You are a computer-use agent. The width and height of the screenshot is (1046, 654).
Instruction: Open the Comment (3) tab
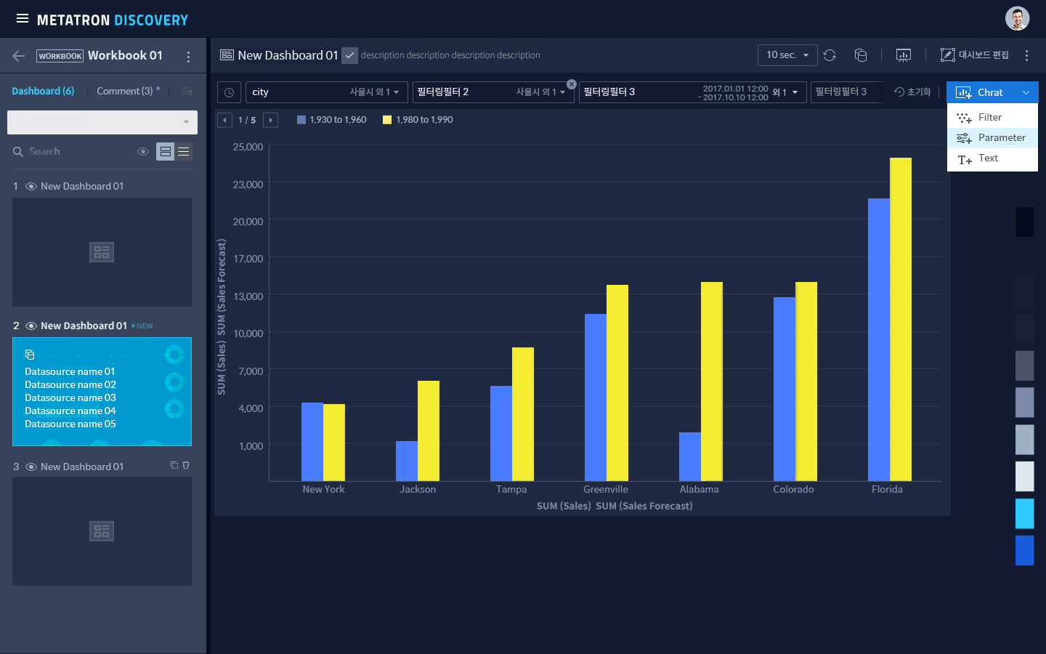pos(125,91)
